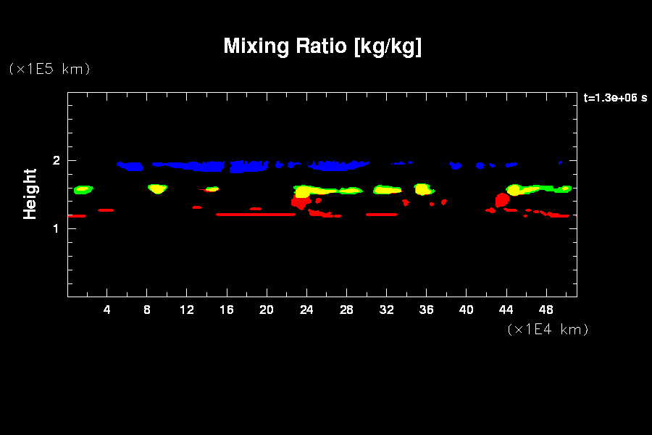Click the yellow-green blob above x-tick 8
This screenshot has height=435, width=652.
[157, 188]
